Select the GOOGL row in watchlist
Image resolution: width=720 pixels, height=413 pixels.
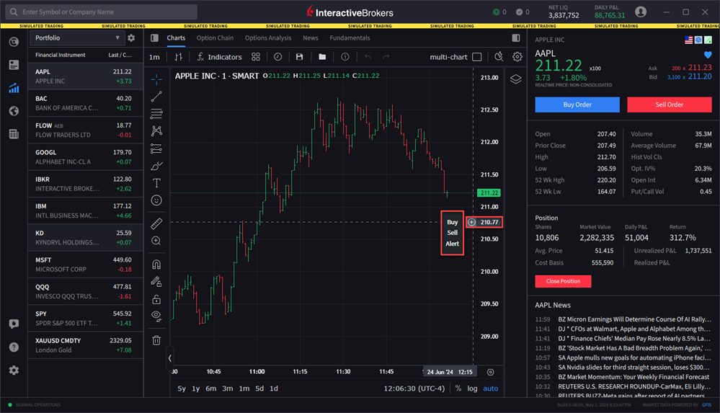pyautogui.click(x=86, y=157)
